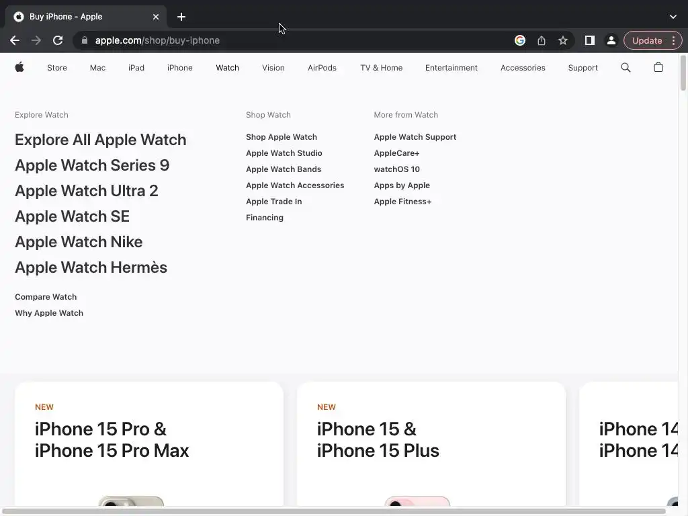
Task: Go back using the back arrow
Action: point(15,40)
